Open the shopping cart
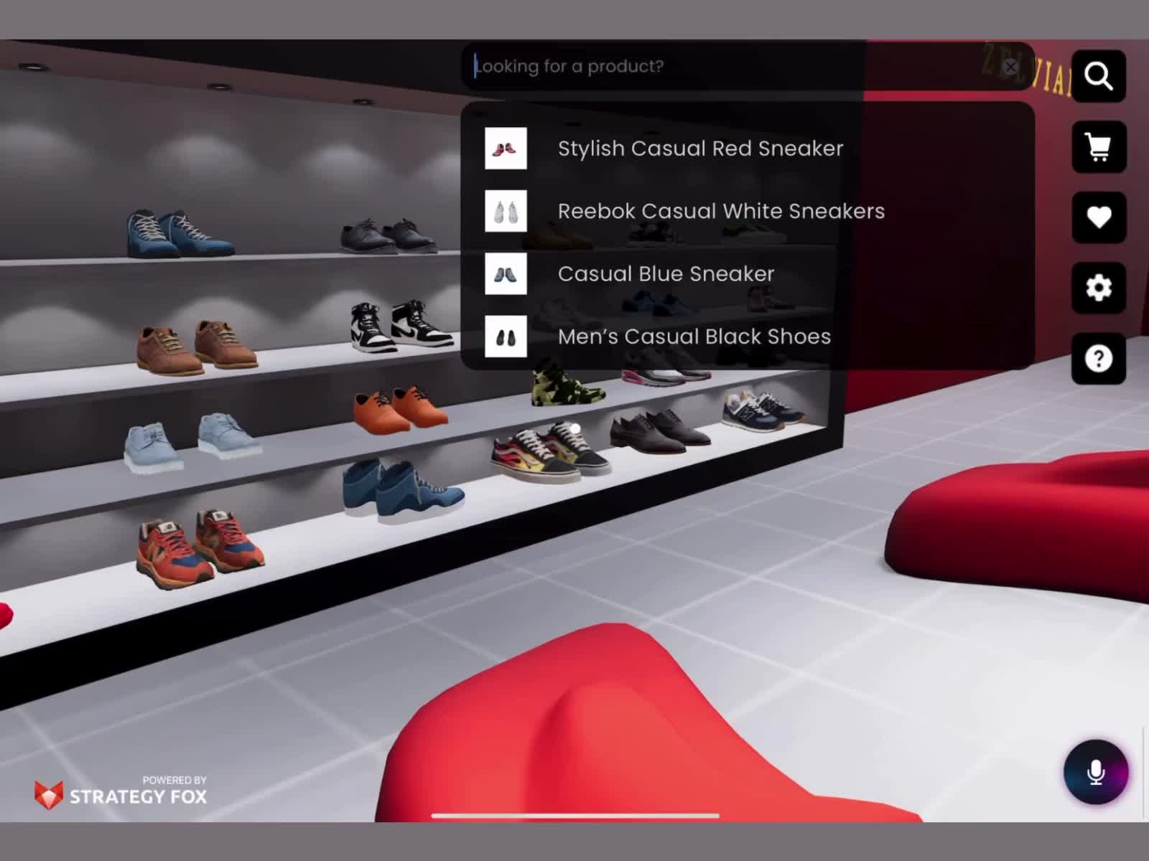The width and height of the screenshot is (1149, 861). click(x=1098, y=147)
